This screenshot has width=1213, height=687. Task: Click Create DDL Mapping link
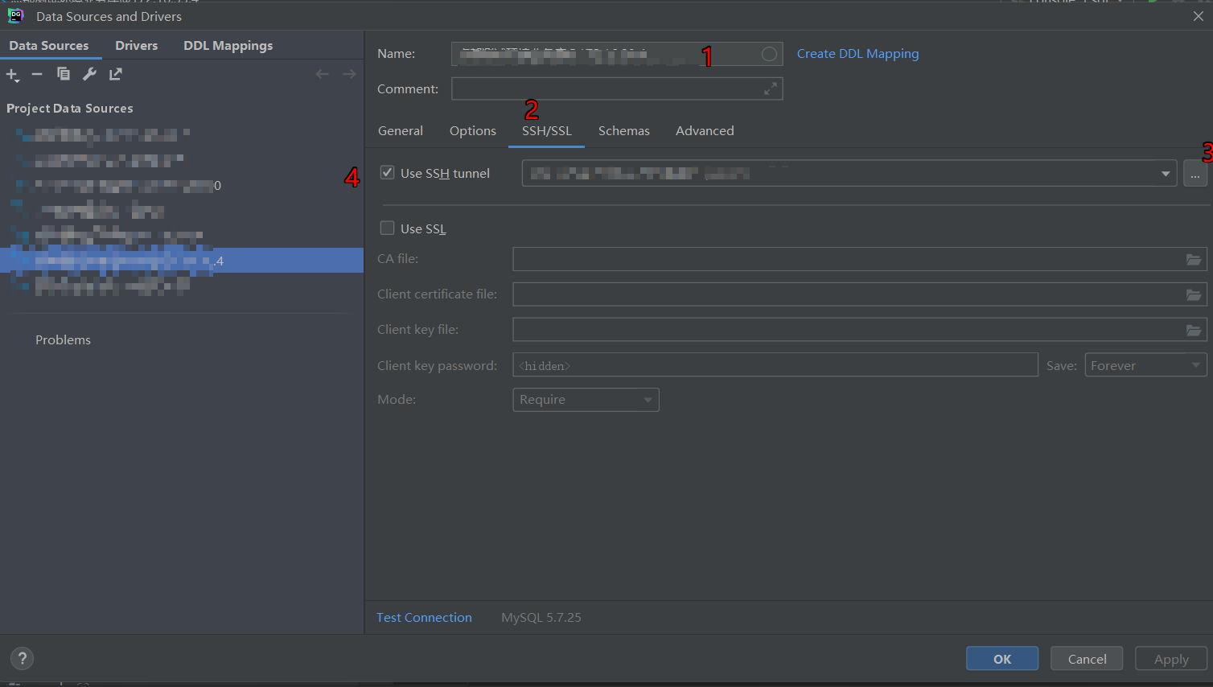click(x=857, y=54)
